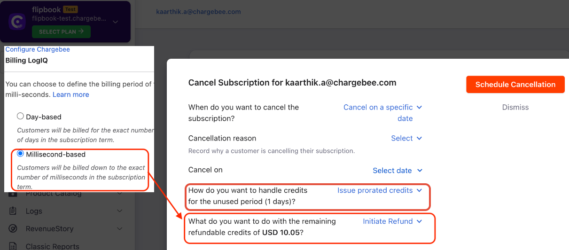Open the Classic Reports menu item
Image resolution: width=569 pixels, height=250 pixels.
click(52, 246)
